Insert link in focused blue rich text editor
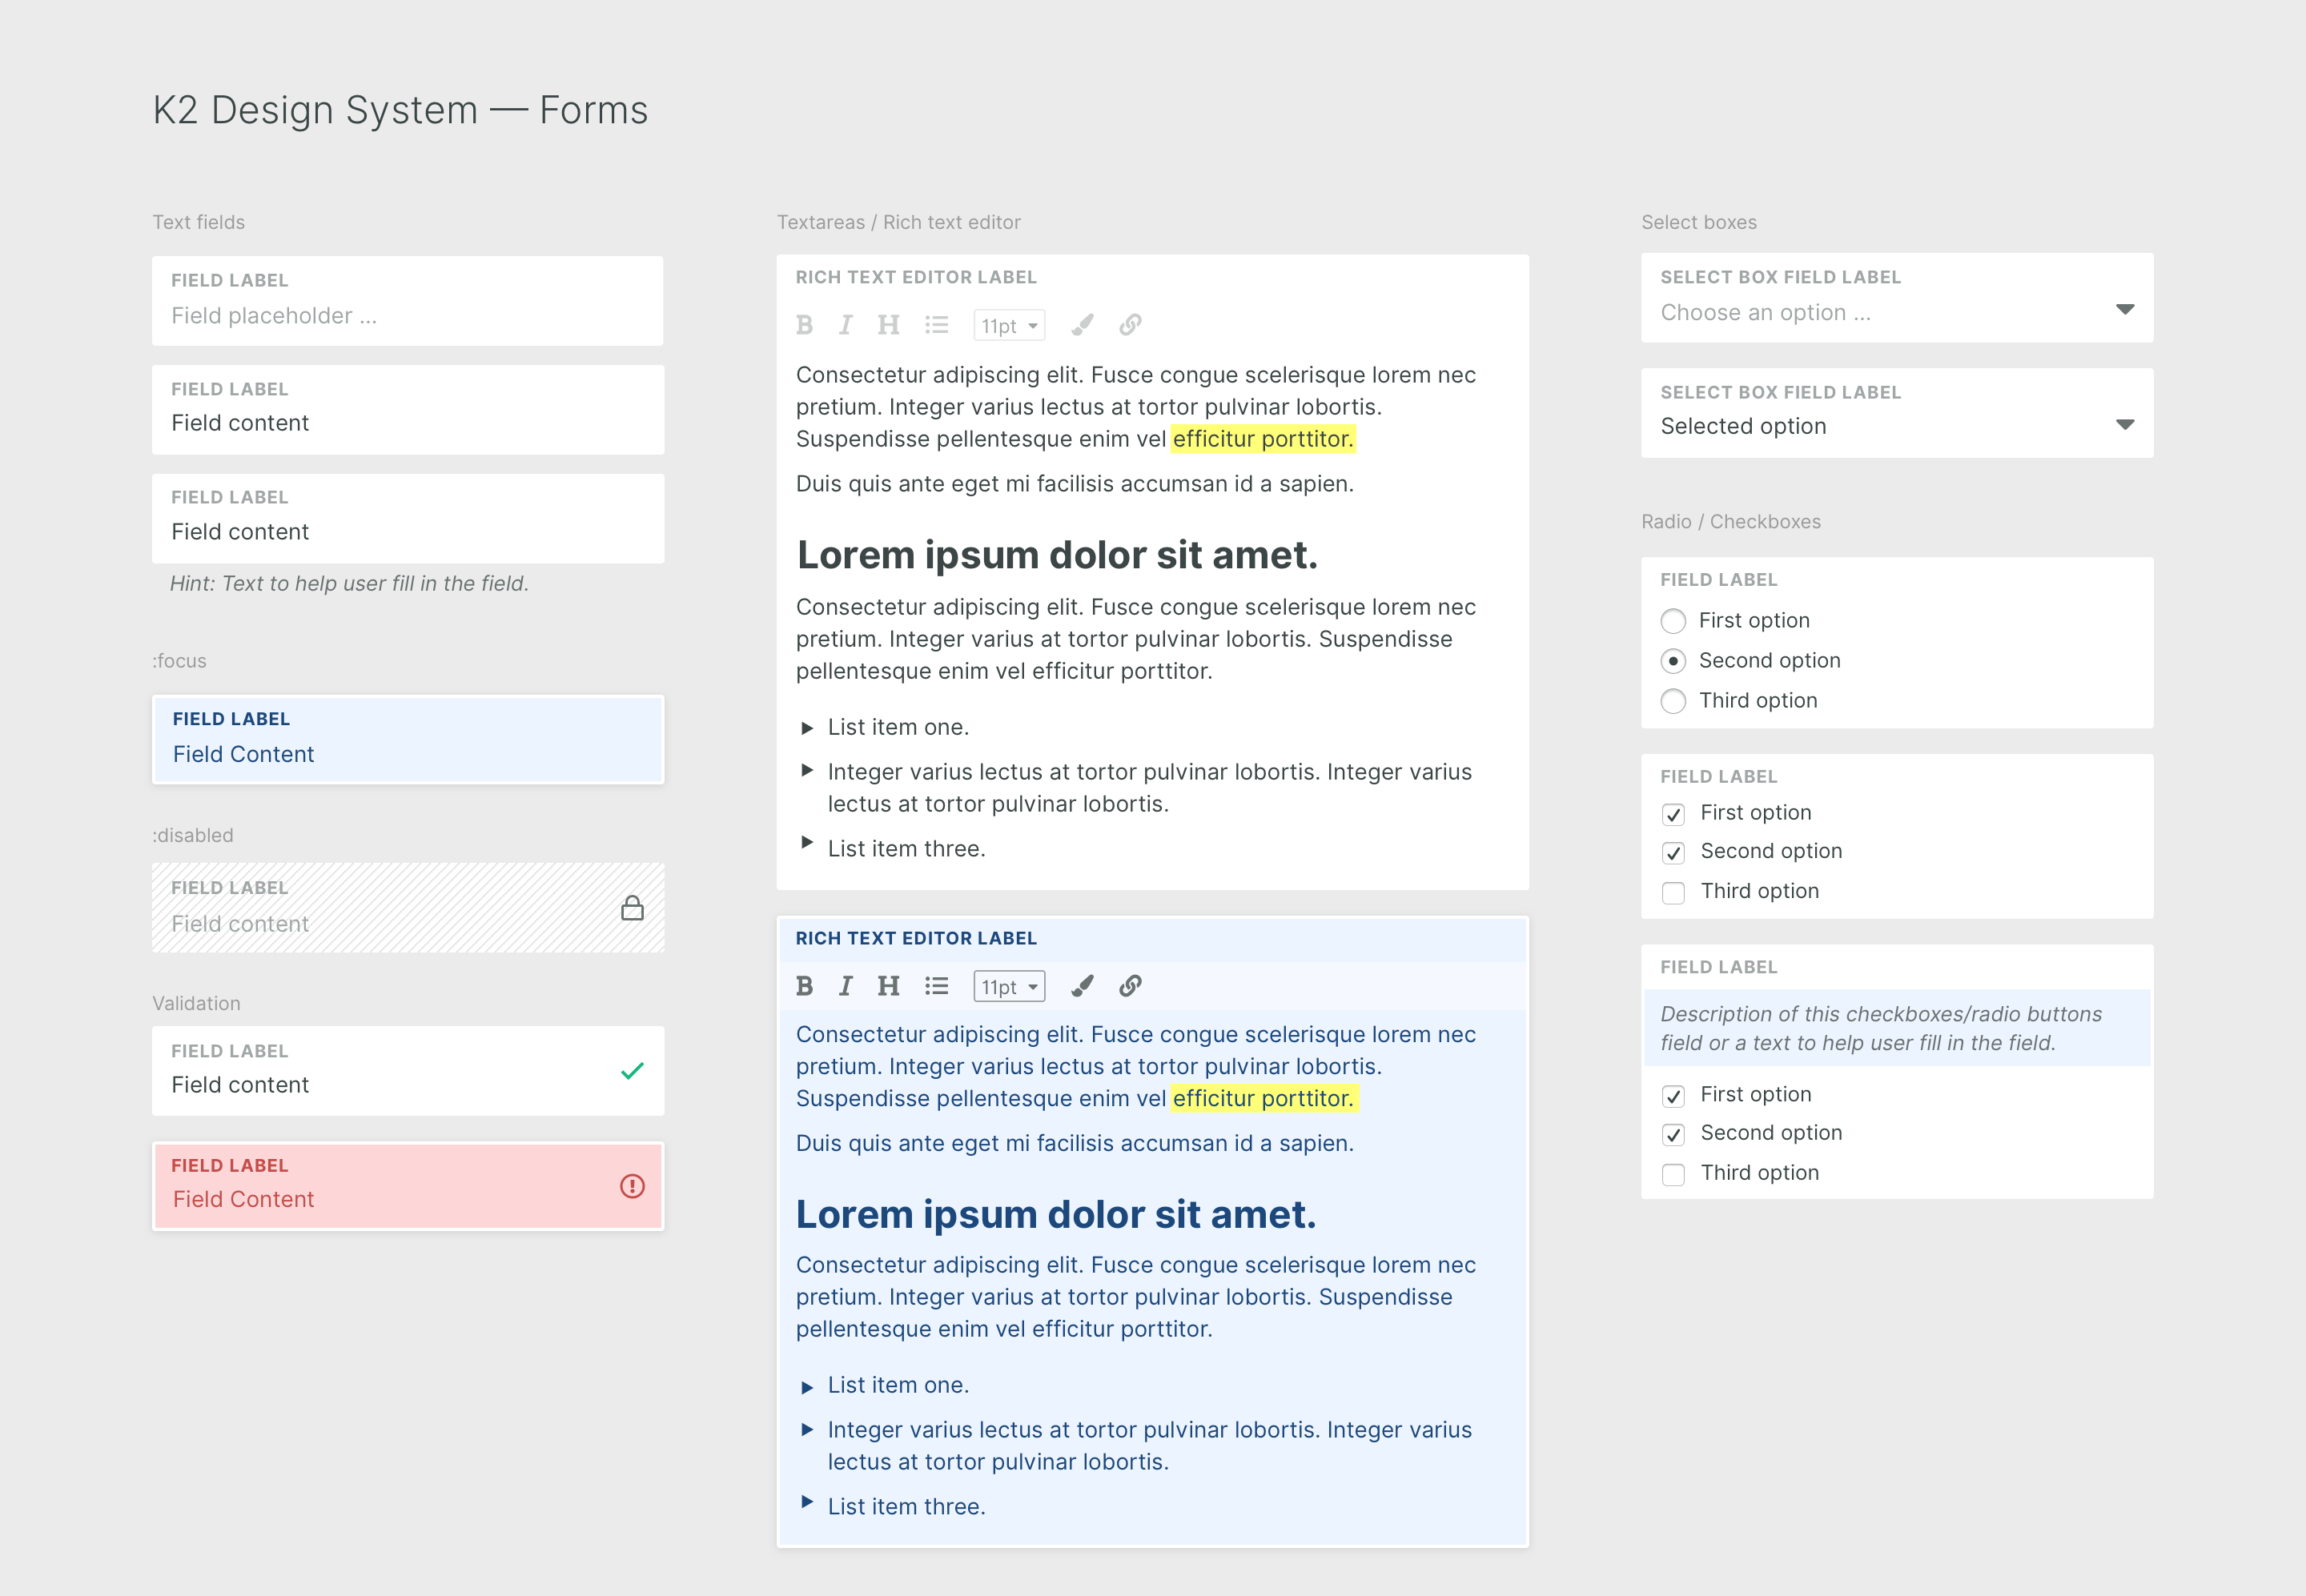The image size is (2306, 1596). point(1131,986)
